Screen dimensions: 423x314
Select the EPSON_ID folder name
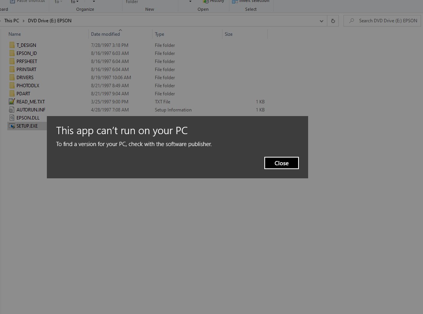click(27, 53)
